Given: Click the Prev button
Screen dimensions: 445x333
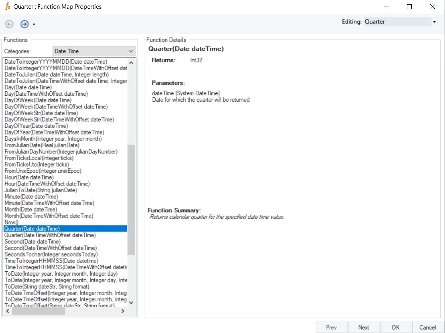Looking at the screenshot, I should (x=332, y=327).
